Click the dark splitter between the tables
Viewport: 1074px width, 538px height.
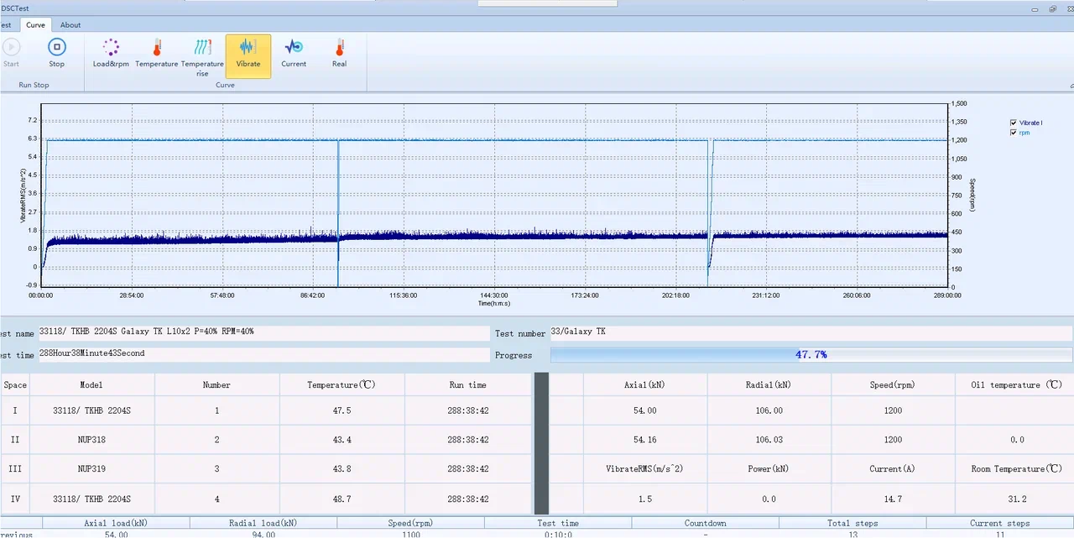point(541,443)
